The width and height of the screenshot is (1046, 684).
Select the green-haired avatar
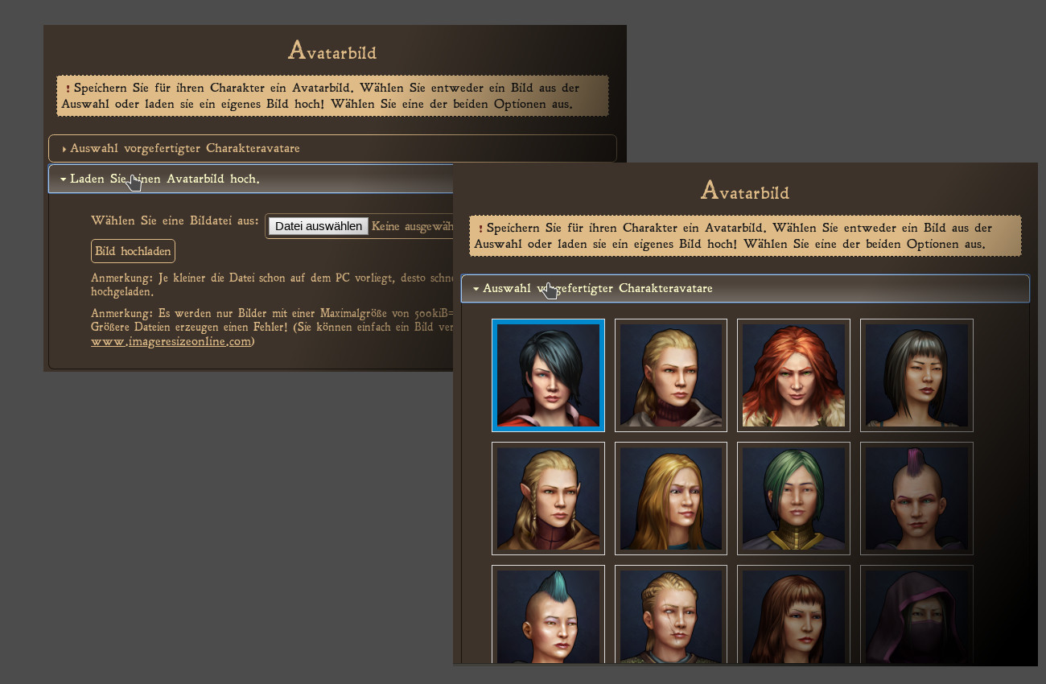793,498
